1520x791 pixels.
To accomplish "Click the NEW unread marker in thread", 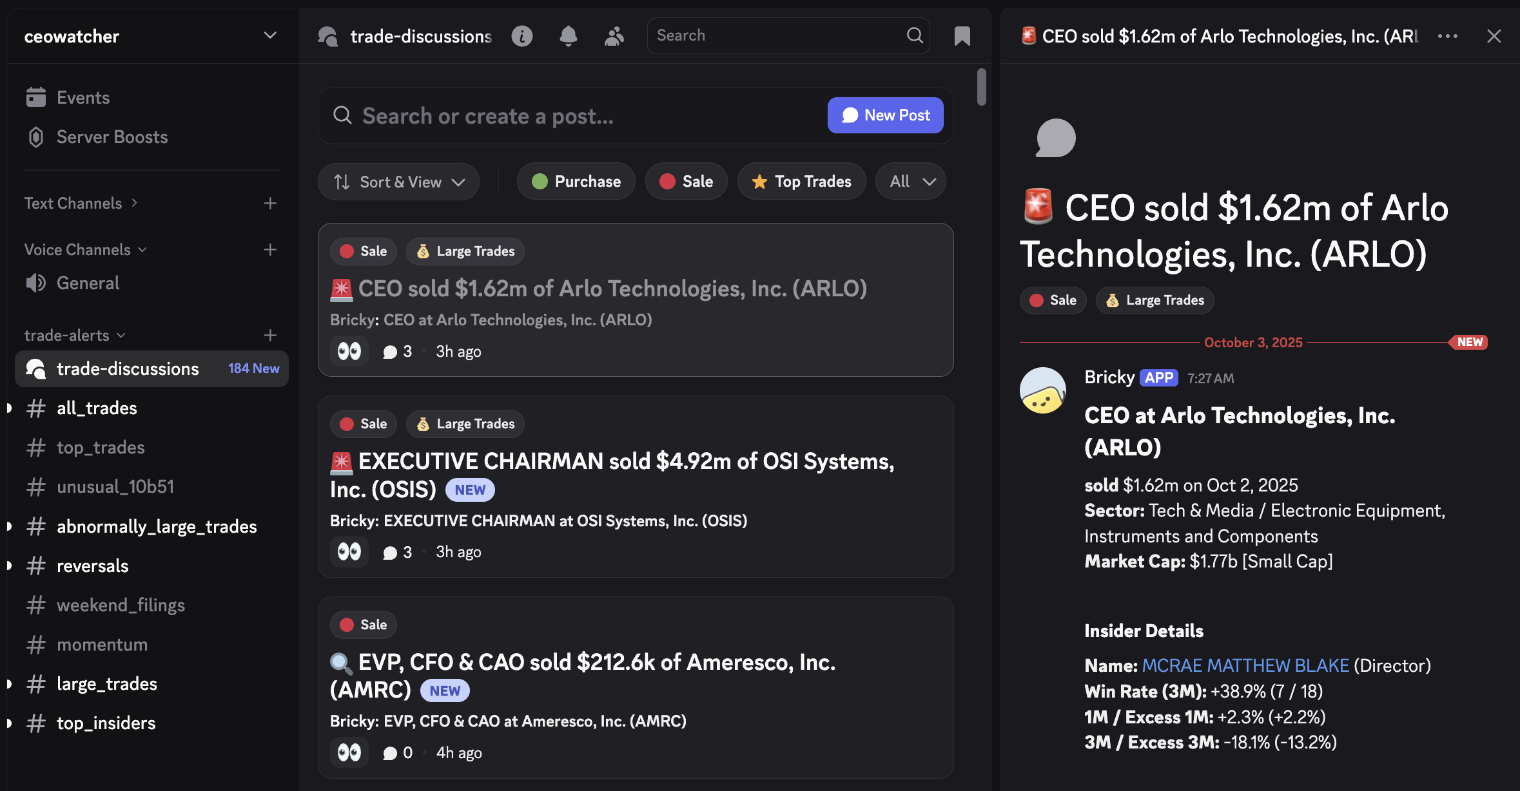I will click(1469, 342).
